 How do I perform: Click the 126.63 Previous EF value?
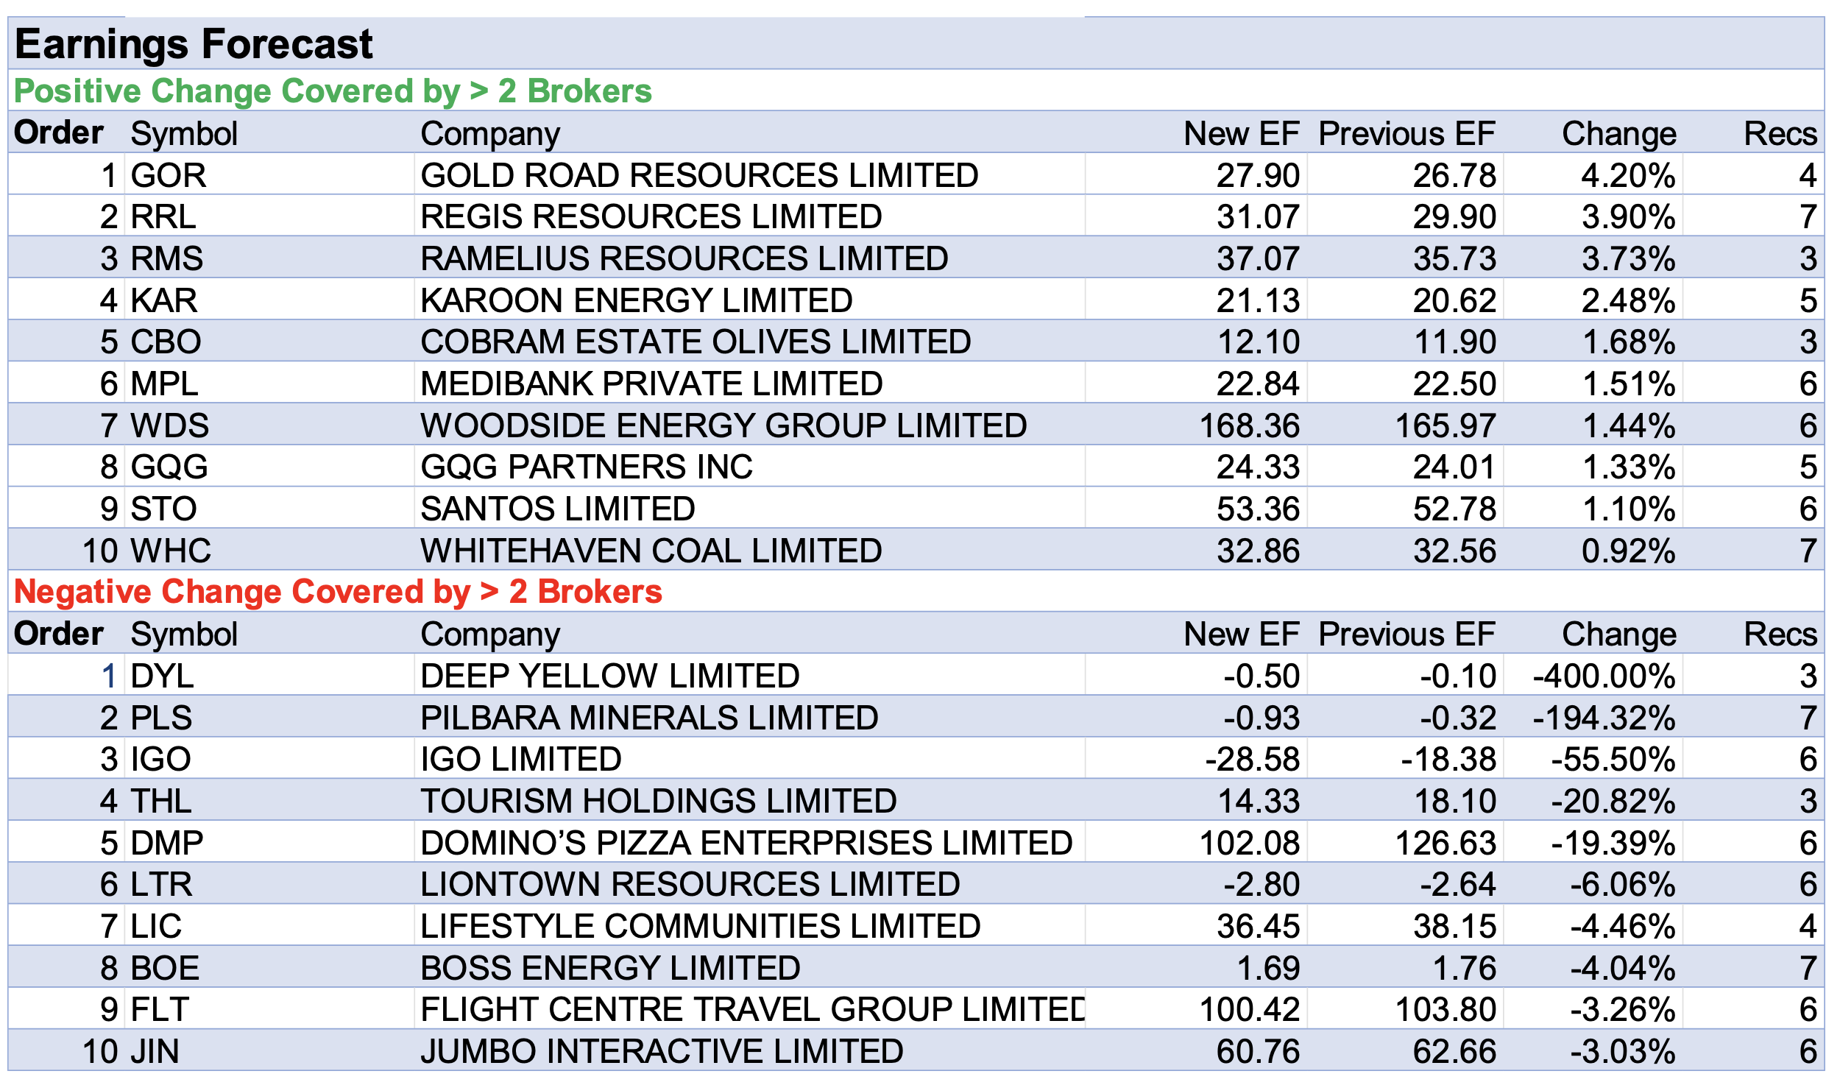[x=1446, y=843]
